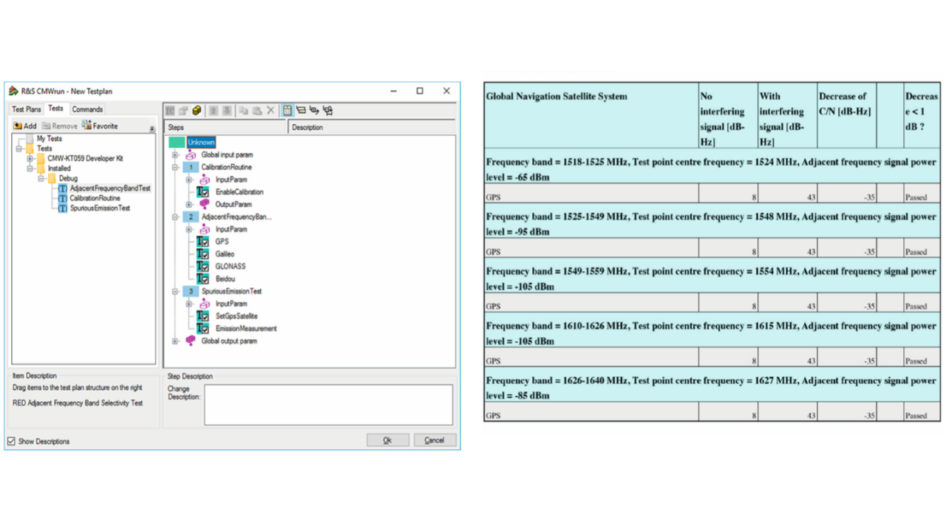946x532 pixels.
Task: Click the Add folder icon
Action: tap(18, 126)
